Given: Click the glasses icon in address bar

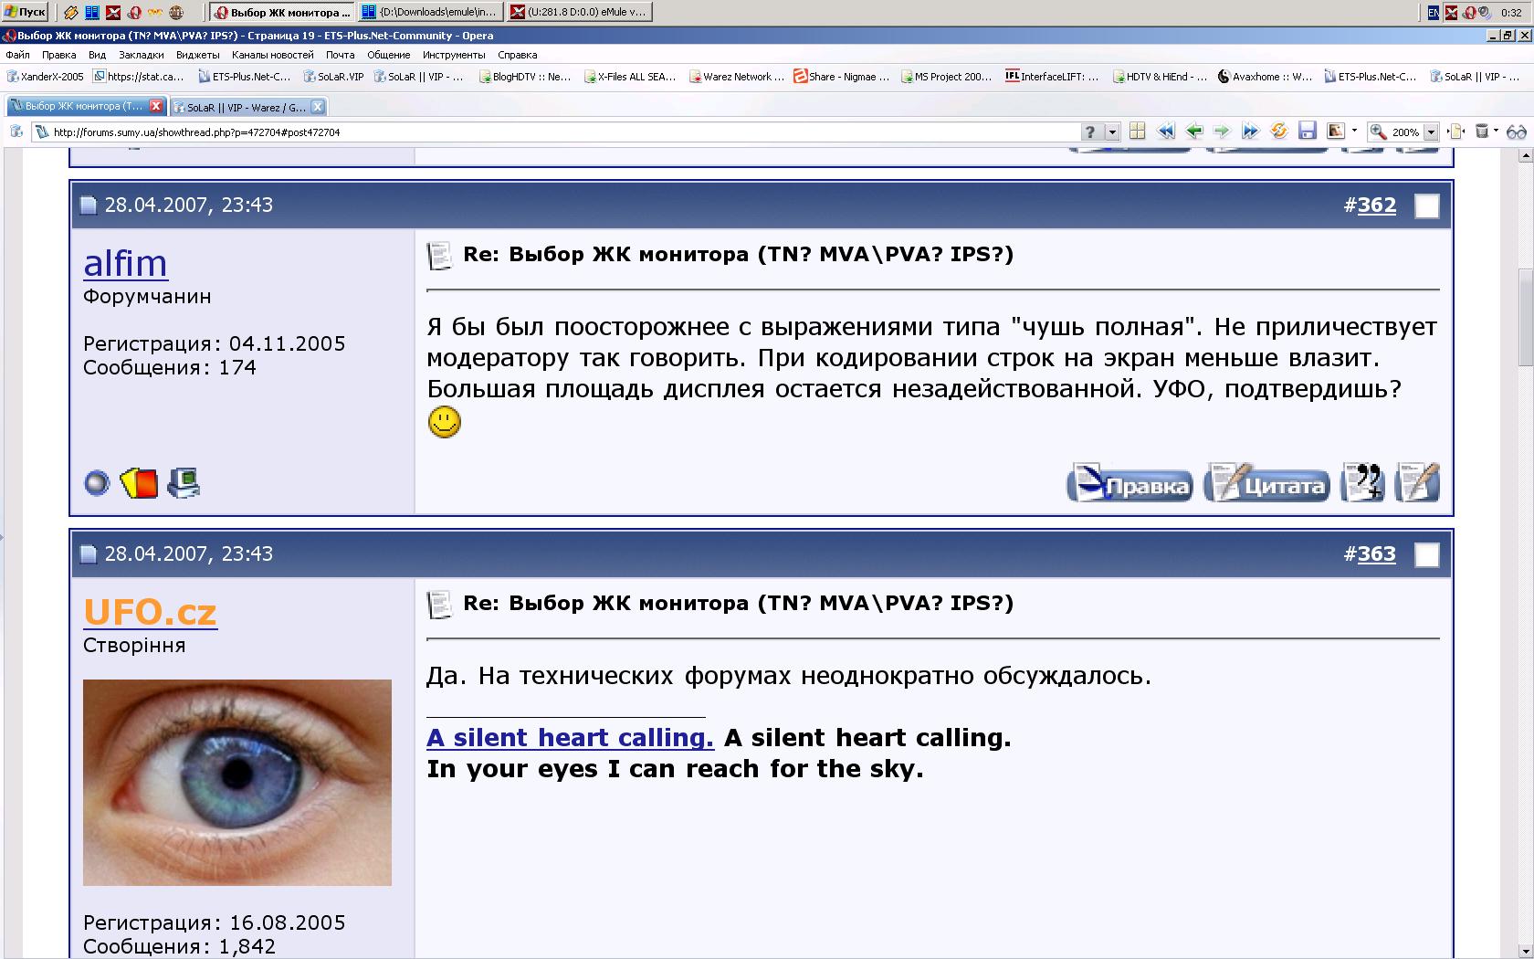Looking at the screenshot, I should coord(1516,132).
